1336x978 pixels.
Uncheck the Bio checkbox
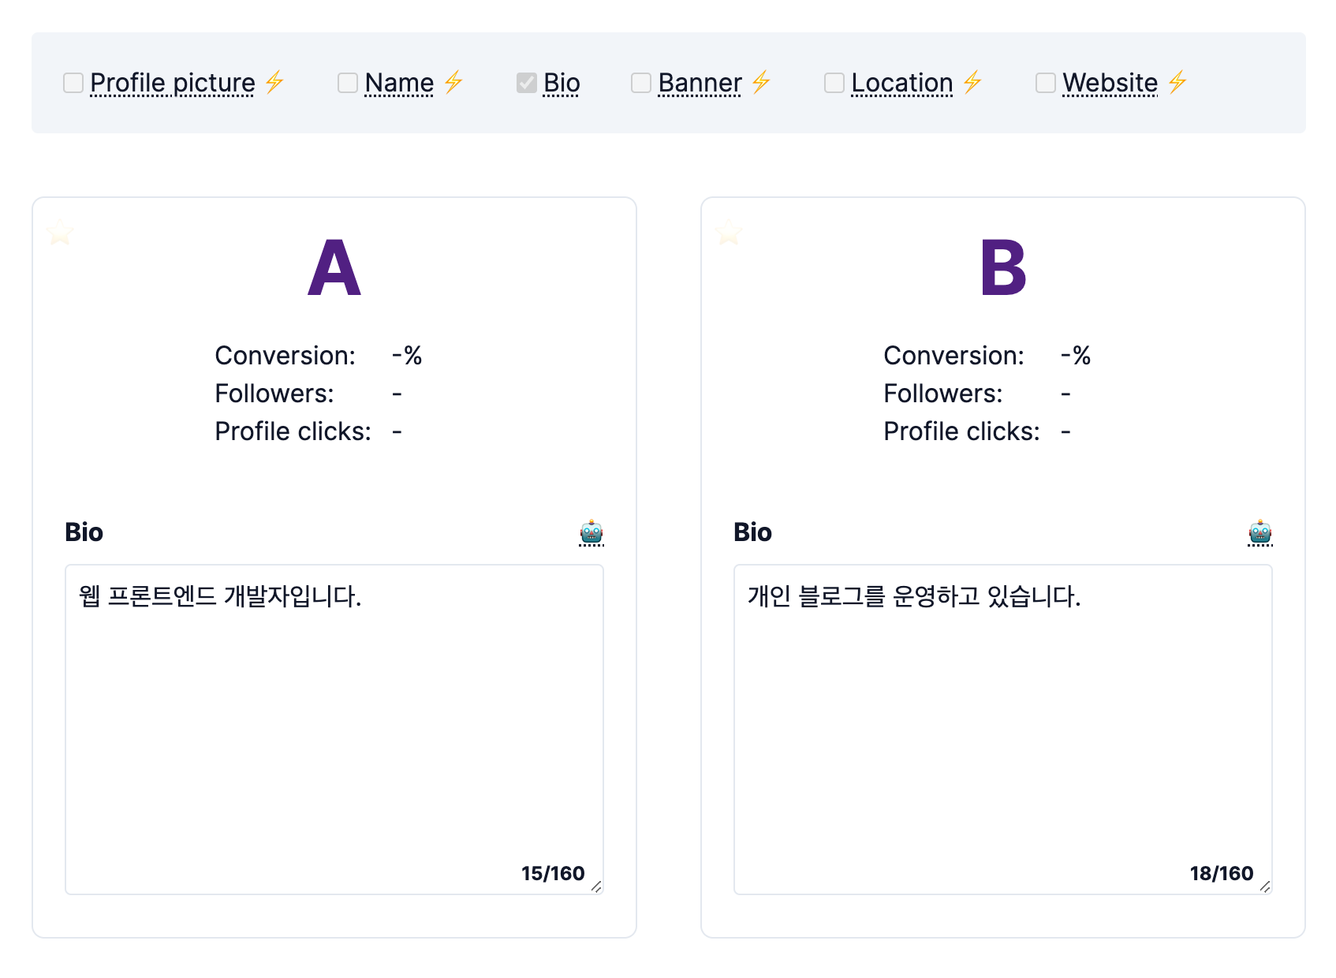(x=526, y=82)
